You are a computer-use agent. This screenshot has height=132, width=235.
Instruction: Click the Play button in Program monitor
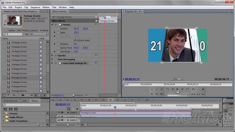[x=177, y=89]
